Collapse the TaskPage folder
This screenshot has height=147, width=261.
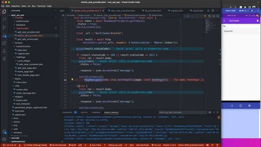point(21,57)
